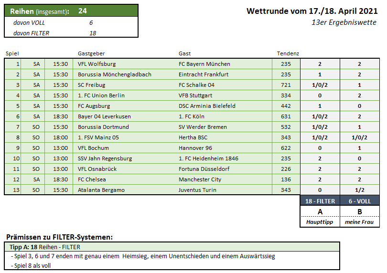Click the '13er Ergebniswette' subtitle
This screenshot has height=273, width=387.
[344, 22]
